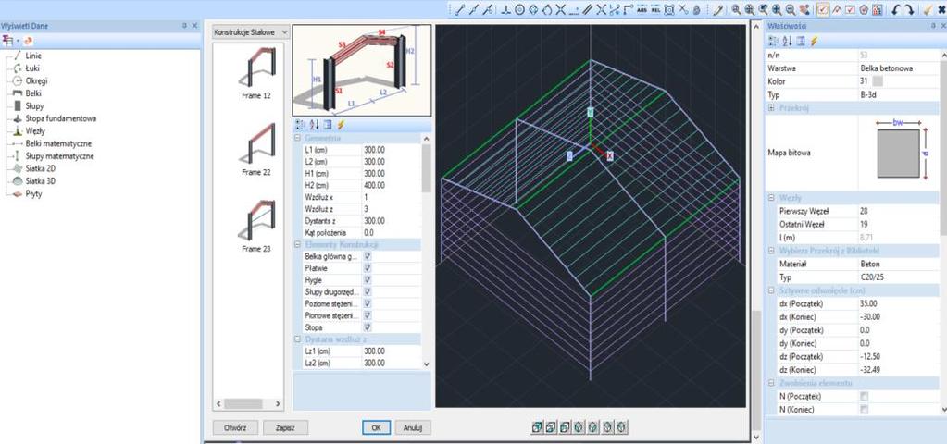This screenshot has width=947, height=444.
Task: Click the tree filter icon under Wyświetl Dane
Action: [7, 41]
